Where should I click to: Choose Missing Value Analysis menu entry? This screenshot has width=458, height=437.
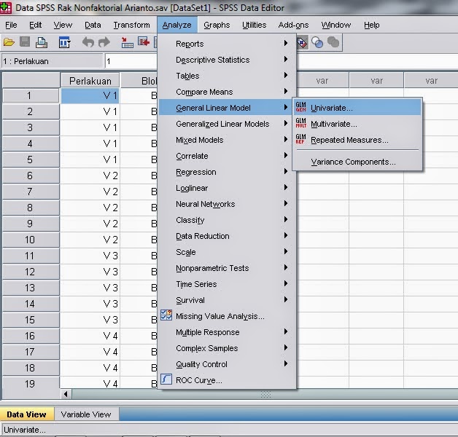pyautogui.click(x=227, y=316)
